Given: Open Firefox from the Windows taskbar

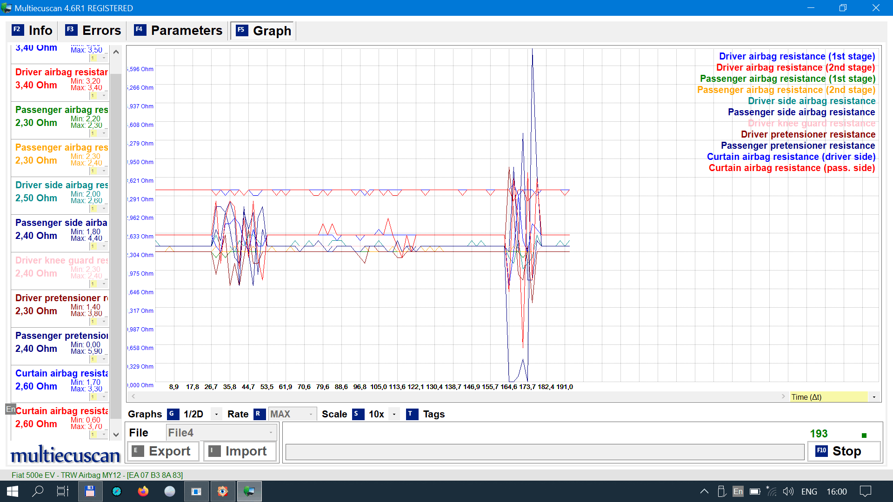Looking at the screenshot, I should pyautogui.click(x=143, y=491).
